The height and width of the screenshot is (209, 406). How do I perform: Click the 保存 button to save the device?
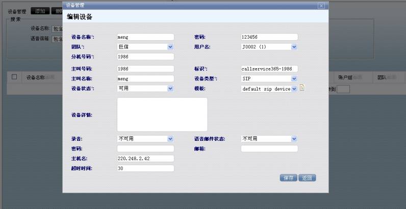288,178
